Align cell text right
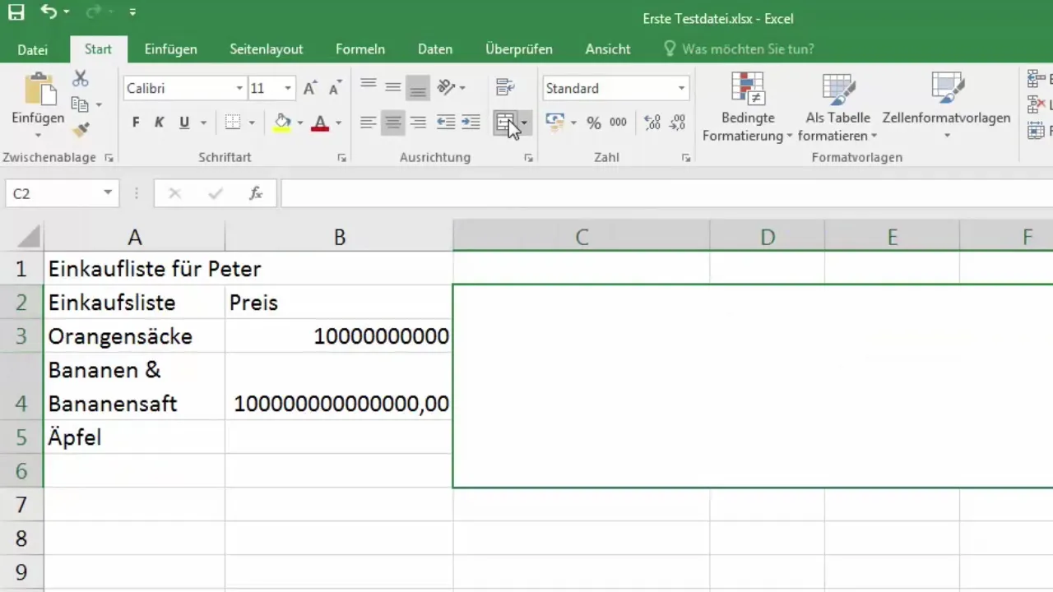The width and height of the screenshot is (1053, 592). point(418,123)
